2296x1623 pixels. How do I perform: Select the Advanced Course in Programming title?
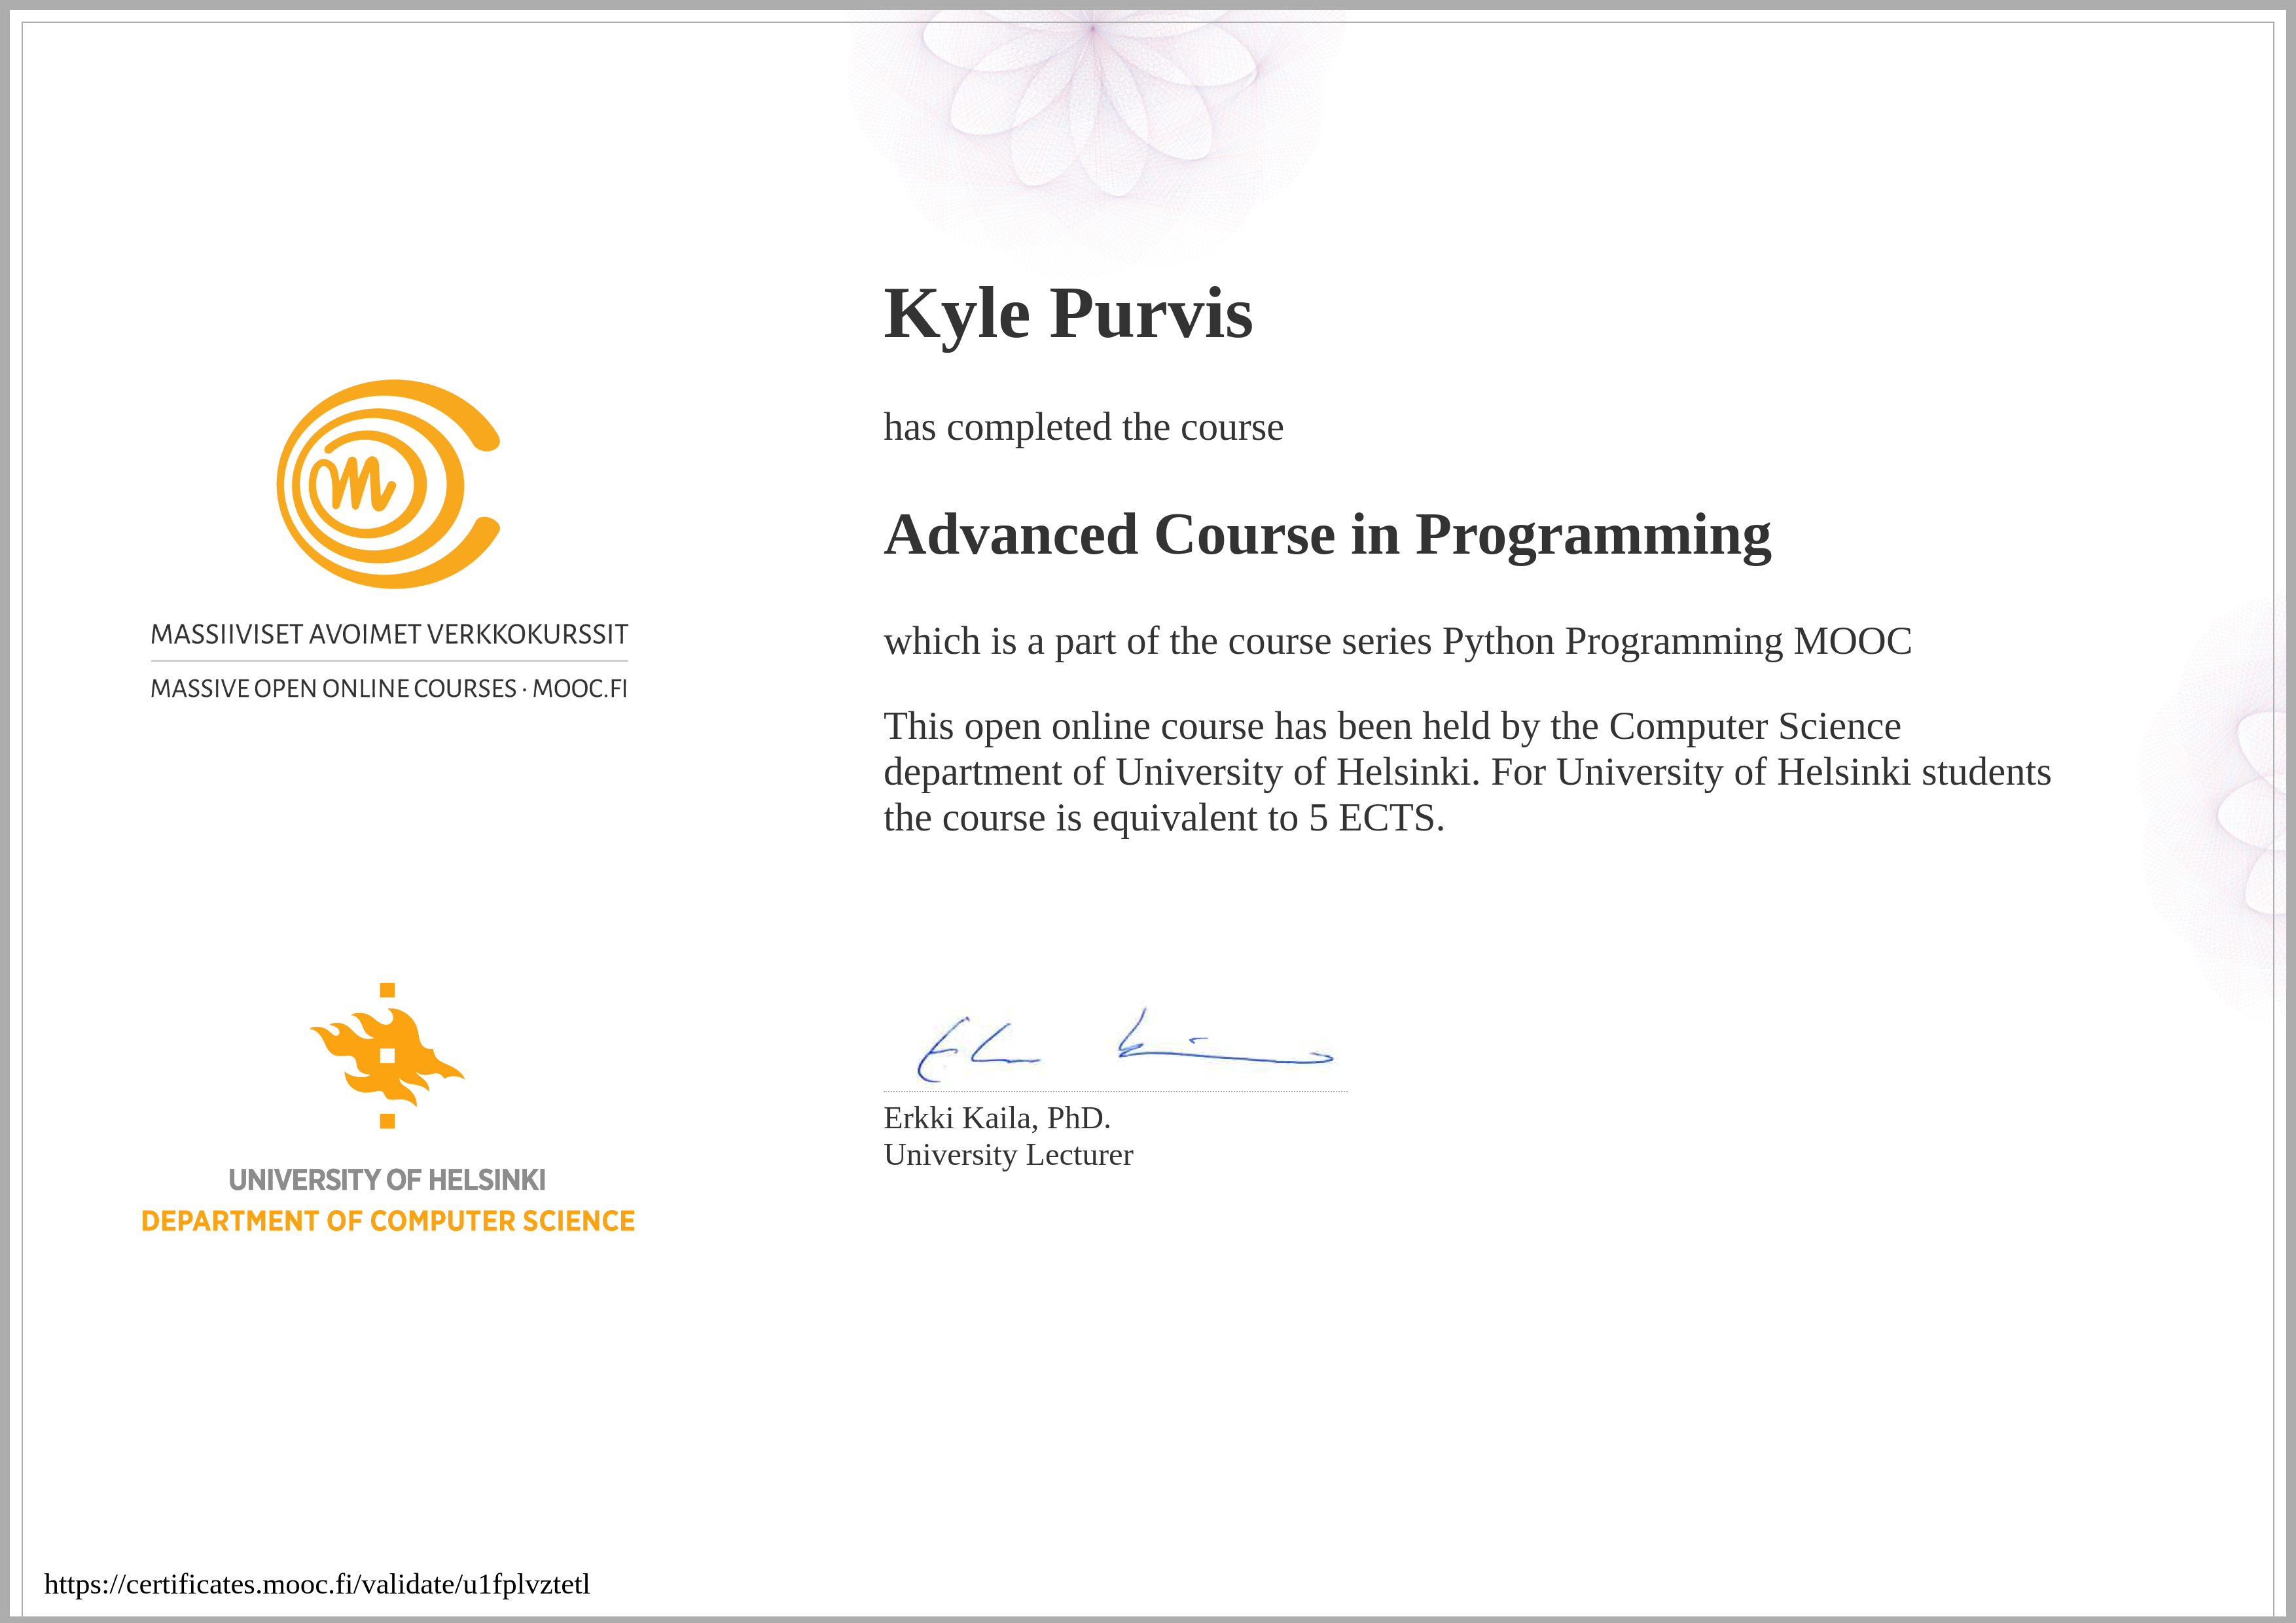tap(1328, 536)
